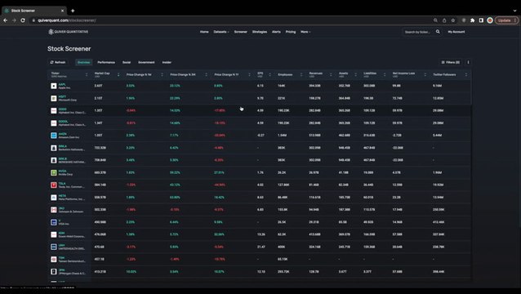Open the browser extensions puzzle icon

[x=473, y=20]
